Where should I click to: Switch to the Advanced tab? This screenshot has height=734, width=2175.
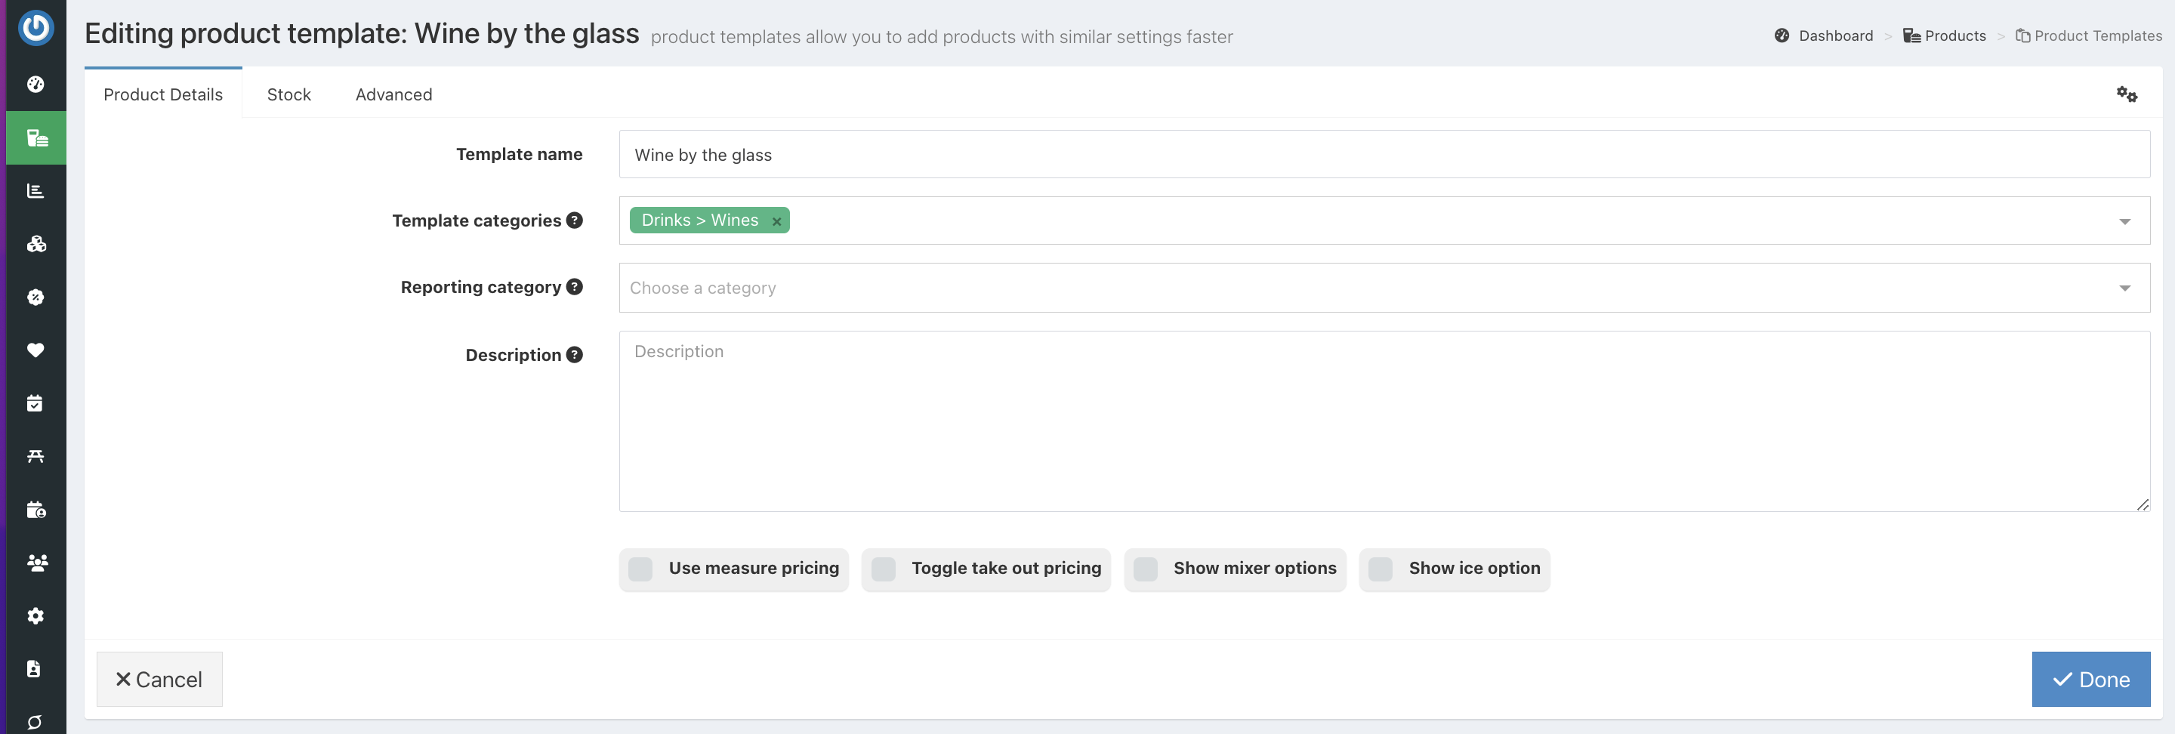[x=393, y=94]
